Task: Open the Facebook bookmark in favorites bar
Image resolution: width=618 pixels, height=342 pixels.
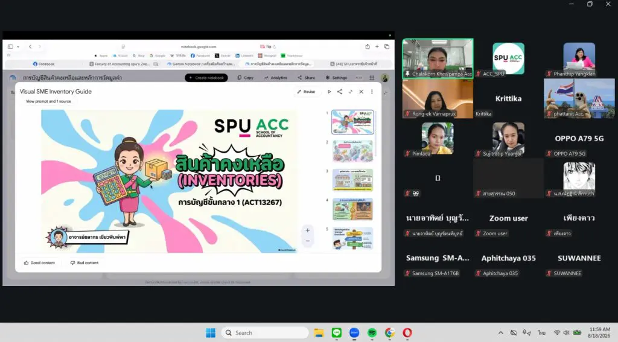Action: point(200,55)
